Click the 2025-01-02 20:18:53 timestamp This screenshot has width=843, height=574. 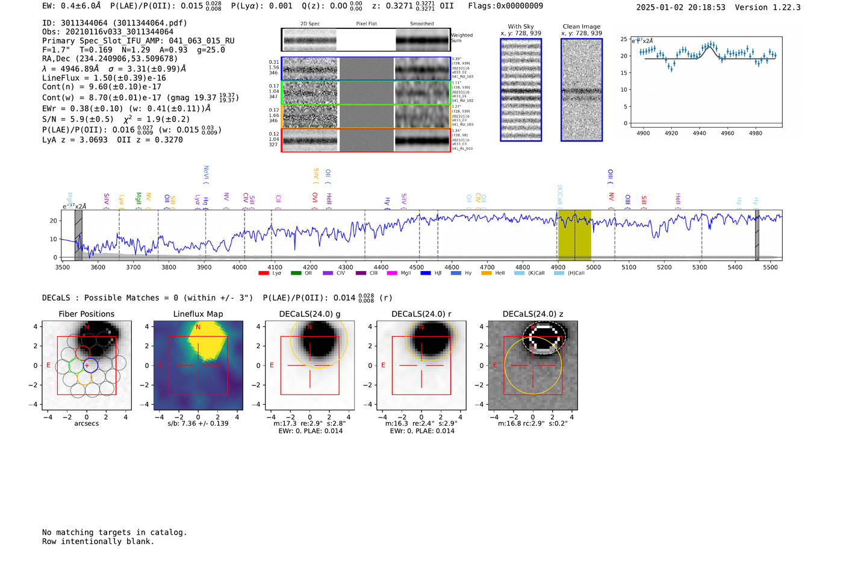pyautogui.click(x=680, y=7)
